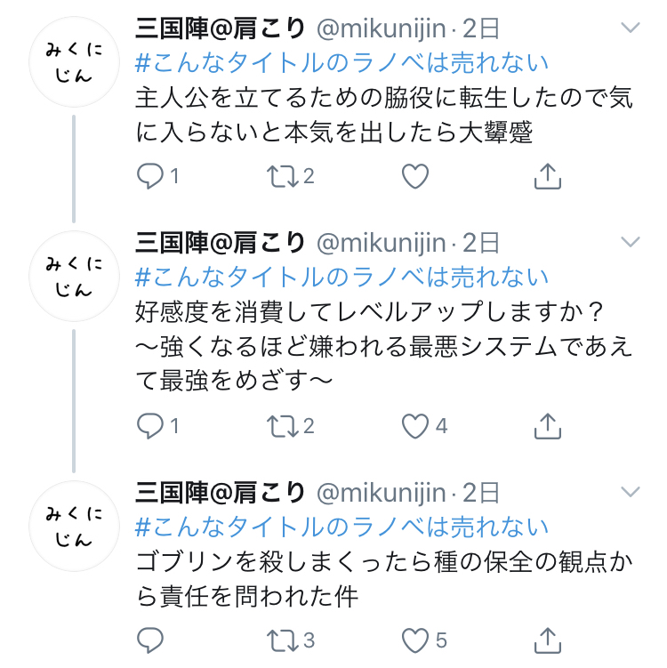Tap the hashtag above the ゴブリン tweet text
The width and height of the screenshot is (667, 668).
342,526
